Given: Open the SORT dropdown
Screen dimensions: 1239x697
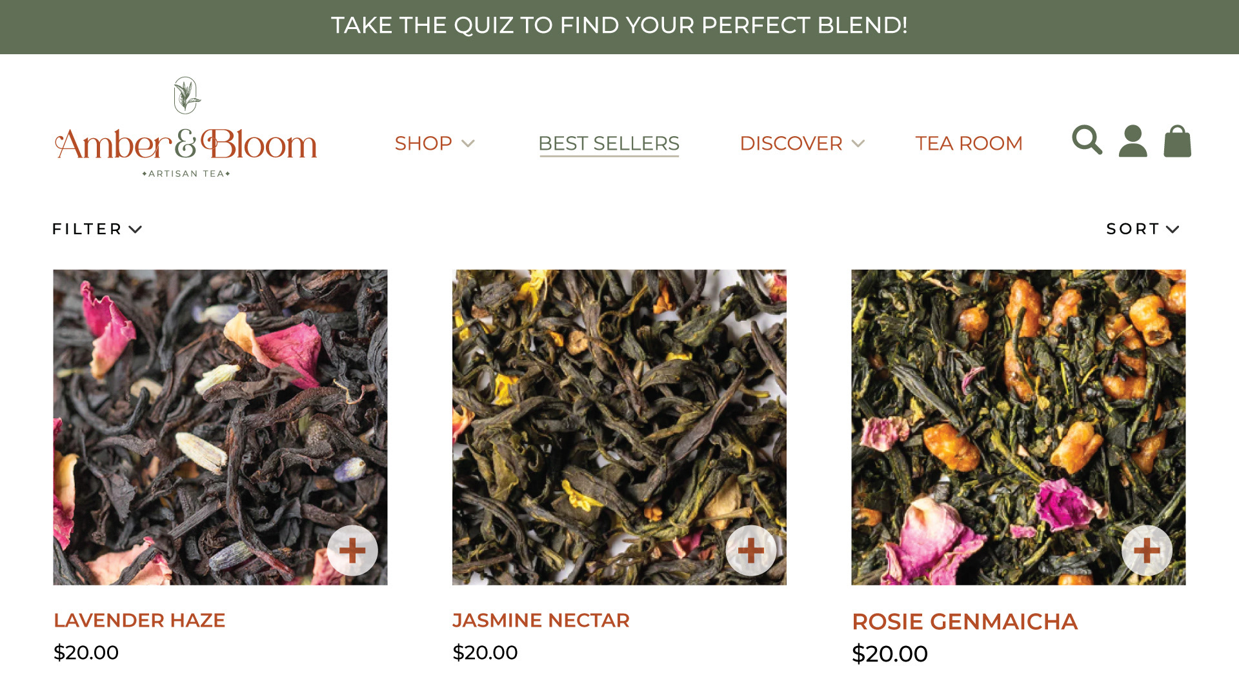Looking at the screenshot, I should [1143, 229].
